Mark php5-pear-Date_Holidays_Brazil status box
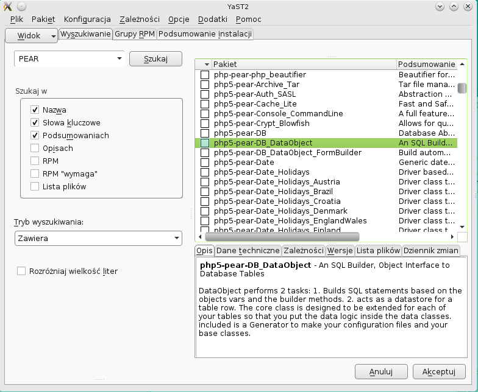 coord(205,192)
